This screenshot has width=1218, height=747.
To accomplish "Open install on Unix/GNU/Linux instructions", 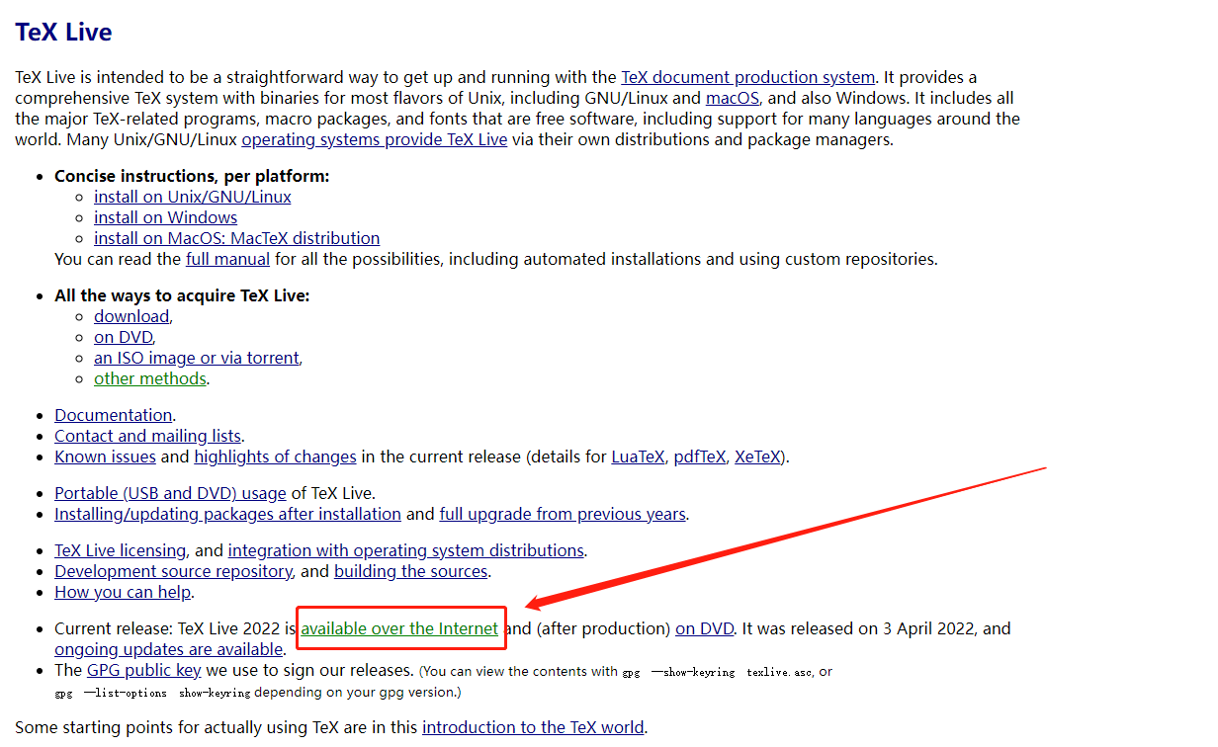I will [x=193, y=197].
